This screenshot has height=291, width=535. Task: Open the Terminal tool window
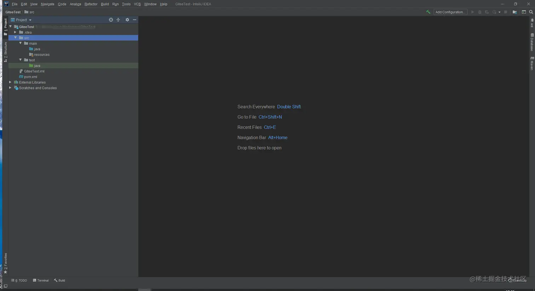pyautogui.click(x=41, y=280)
